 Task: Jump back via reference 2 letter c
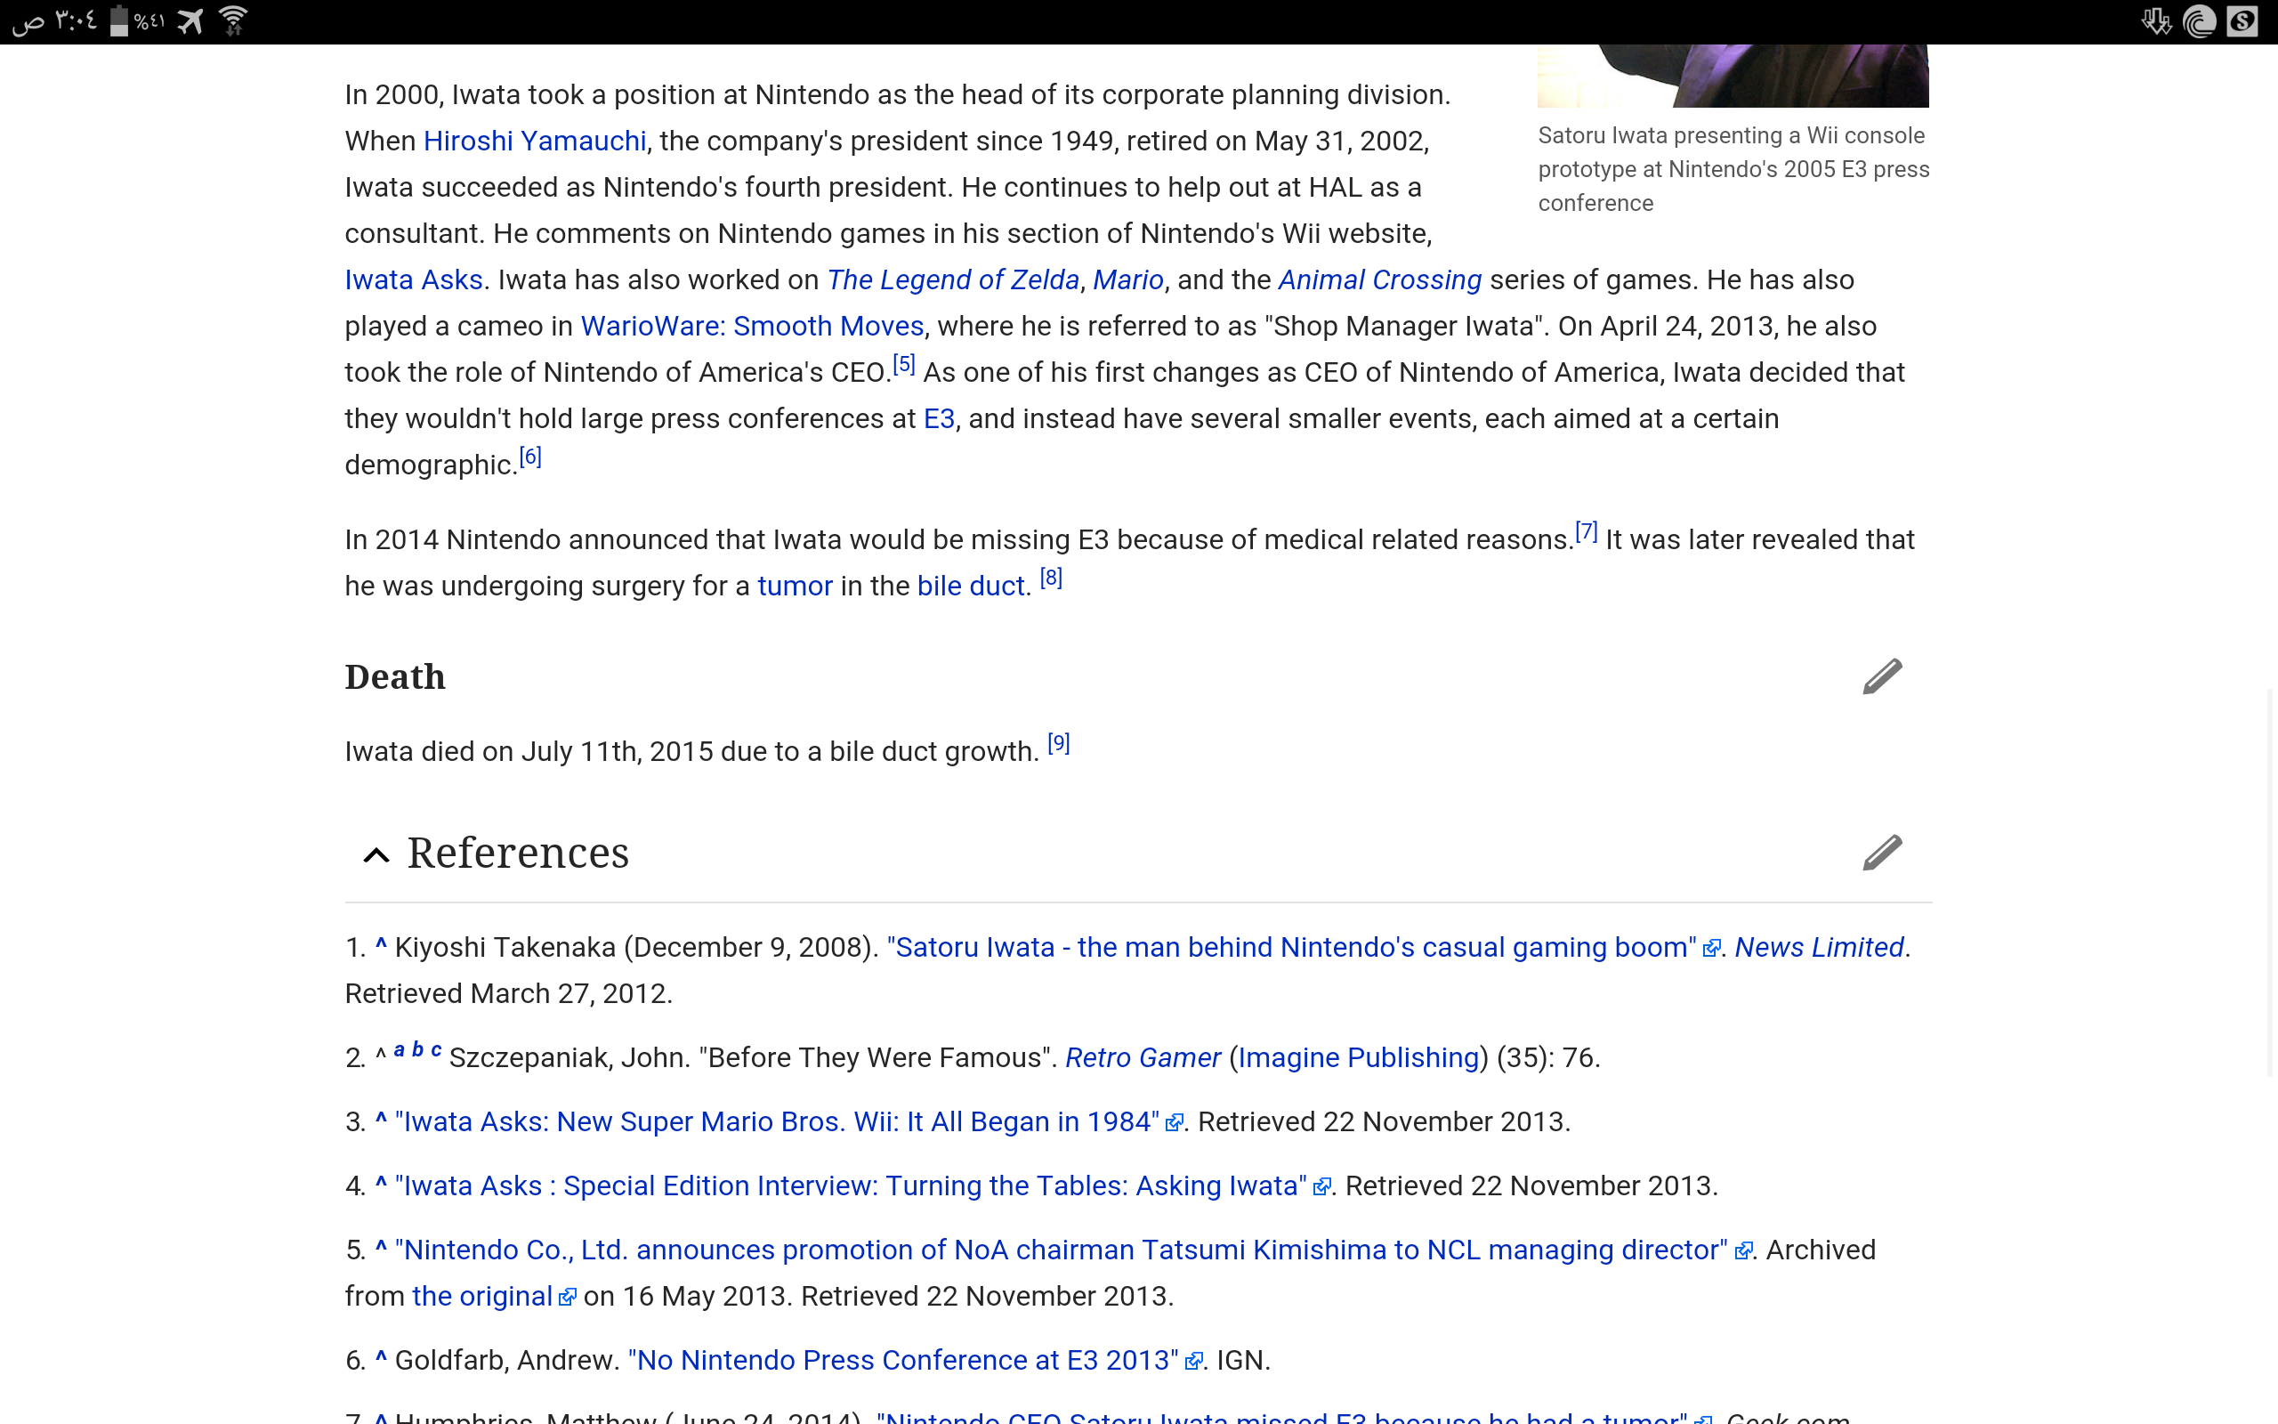point(436,1049)
